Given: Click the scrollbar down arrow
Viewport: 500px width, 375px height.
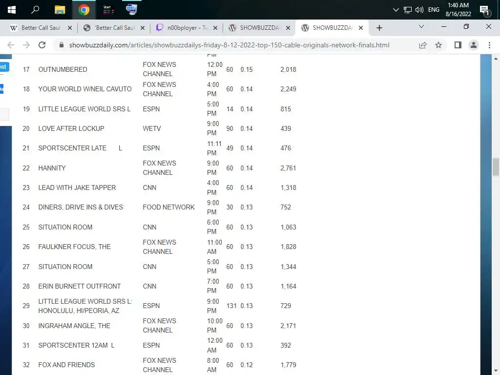Looking at the screenshot, I should (496, 371).
